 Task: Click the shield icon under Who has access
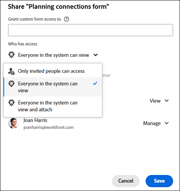[11, 55]
